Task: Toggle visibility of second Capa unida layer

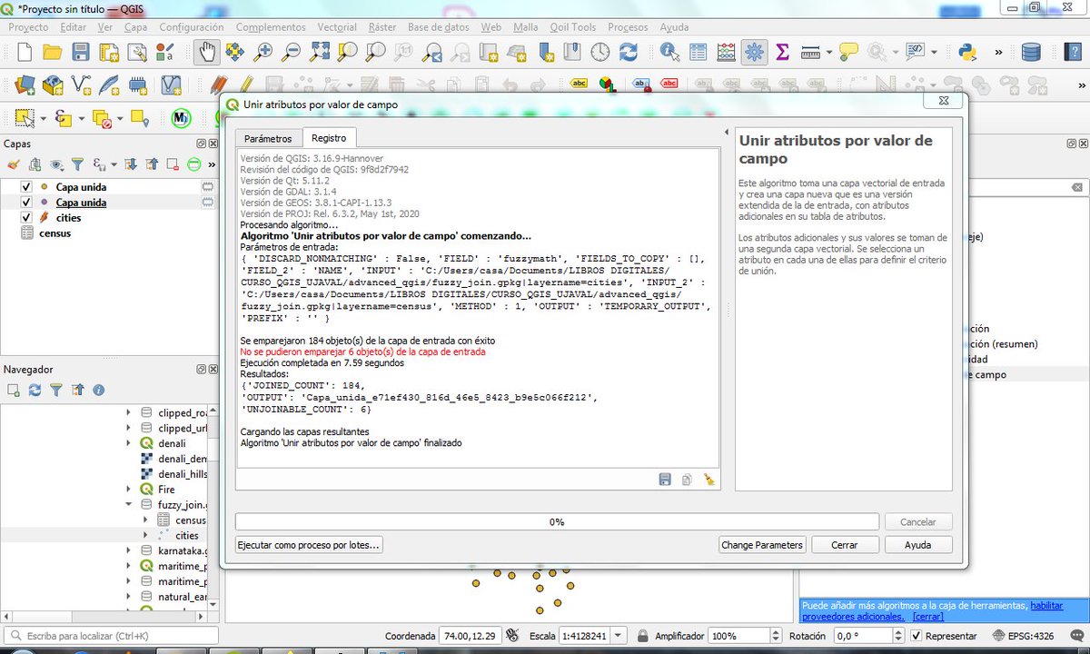Action: (x=26, y=203)
